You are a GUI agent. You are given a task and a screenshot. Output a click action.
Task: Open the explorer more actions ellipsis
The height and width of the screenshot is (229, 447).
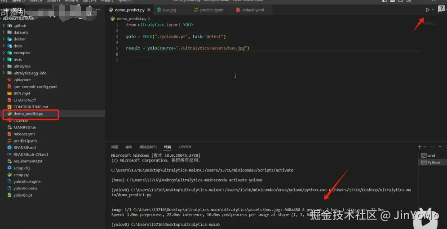click(98, 10)
